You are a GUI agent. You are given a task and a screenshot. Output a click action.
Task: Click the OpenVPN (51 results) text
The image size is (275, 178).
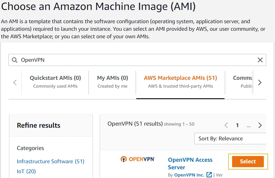pyautogui.click(x=135, y=124)
